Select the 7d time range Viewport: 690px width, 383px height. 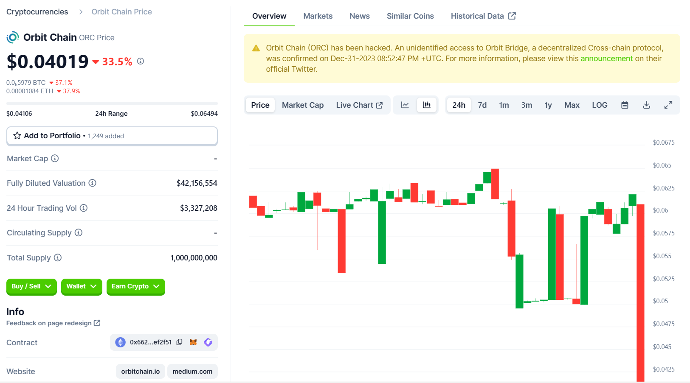tap(482, 105)
